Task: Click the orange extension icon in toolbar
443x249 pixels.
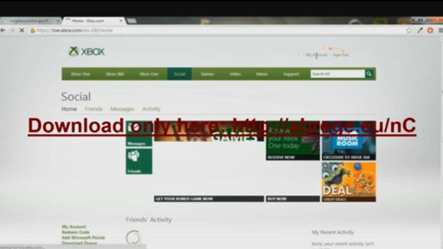Action: [430, 30]
